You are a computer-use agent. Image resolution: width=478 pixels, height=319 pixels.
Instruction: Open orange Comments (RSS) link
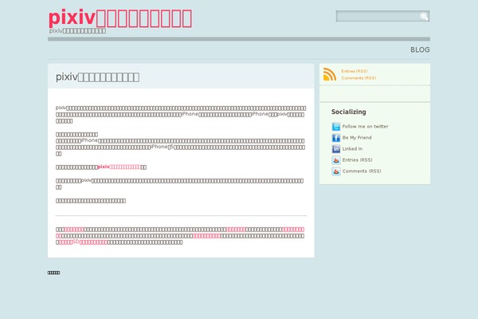[358, 78]
